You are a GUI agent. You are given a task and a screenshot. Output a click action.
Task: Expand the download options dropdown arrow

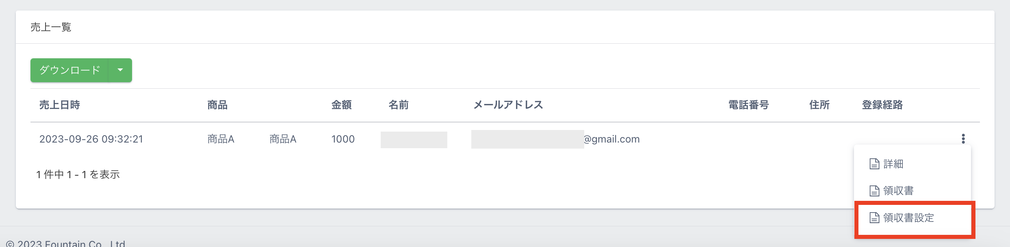point(120,70)
